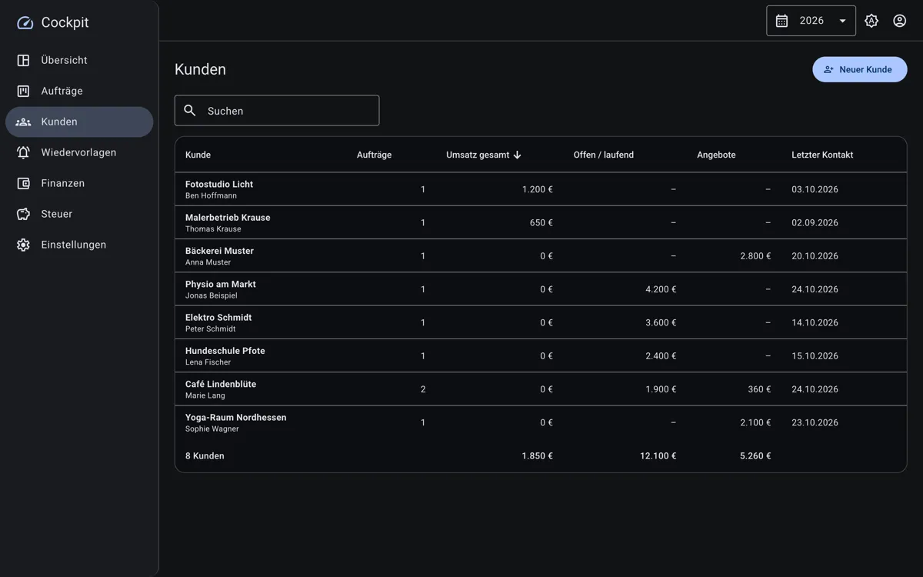Viewport: 923px width, 577px height.
Task: Open customer Malerbetrieb Krause
Action: click(x=541, y=222)
